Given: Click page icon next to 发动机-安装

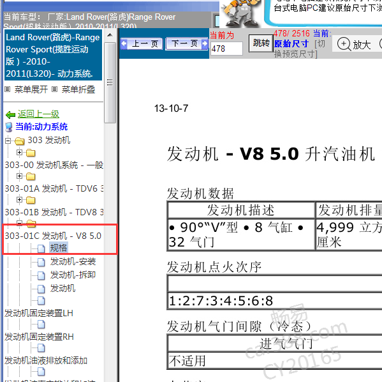Looking at the screenshot, I should pos(41,262).
